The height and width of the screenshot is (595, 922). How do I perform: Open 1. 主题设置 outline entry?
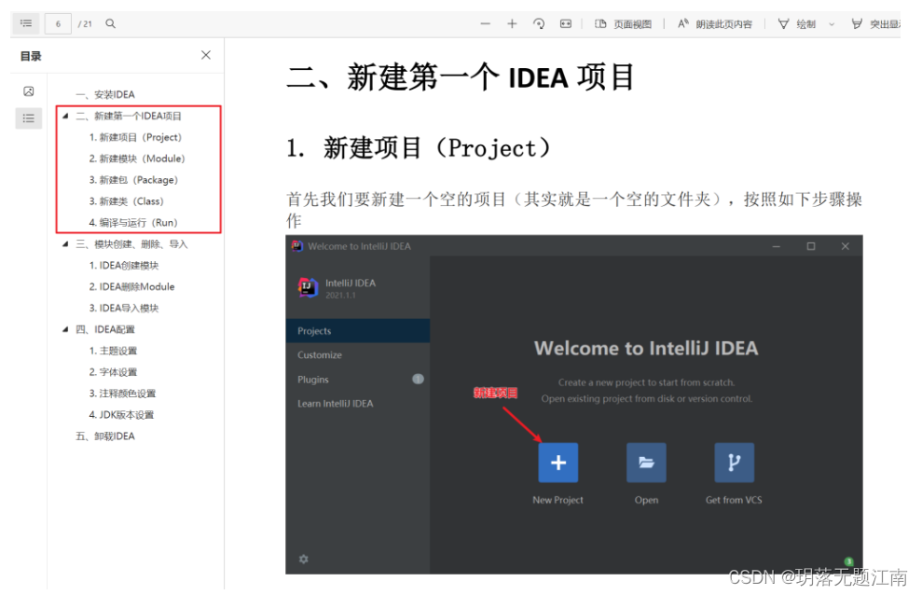pyautogui.click(x=113, y=351)
